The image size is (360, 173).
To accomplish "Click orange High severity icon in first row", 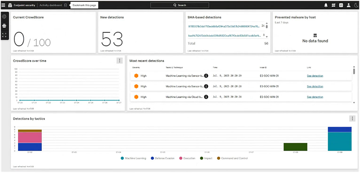I will point(136,76).
